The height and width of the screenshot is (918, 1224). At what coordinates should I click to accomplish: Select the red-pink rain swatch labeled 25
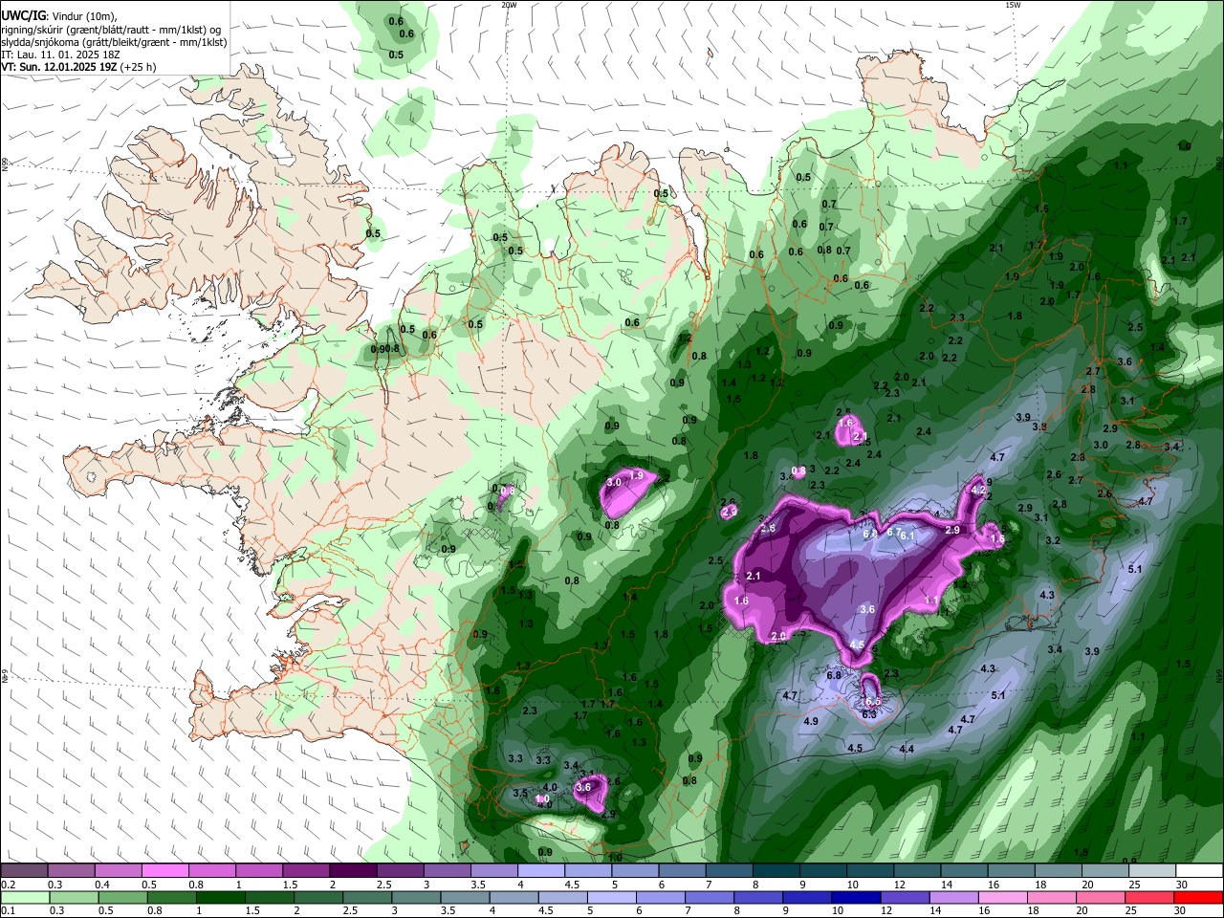[x=1149, y=897]
